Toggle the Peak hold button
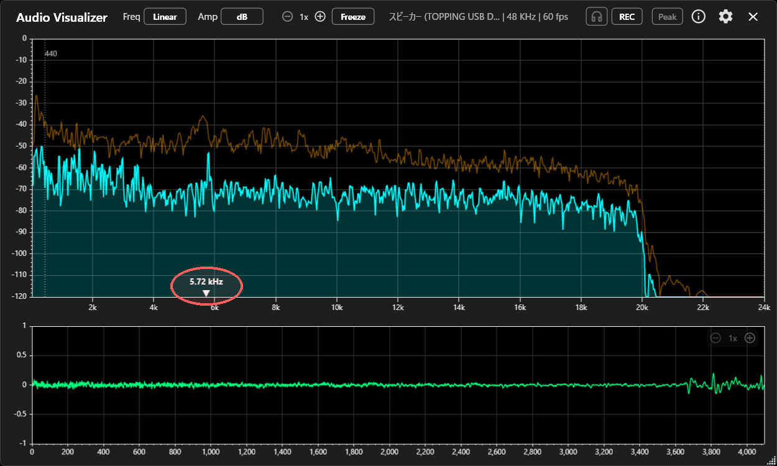The width and height of the screenshot is (777, 466). [667, 17]
